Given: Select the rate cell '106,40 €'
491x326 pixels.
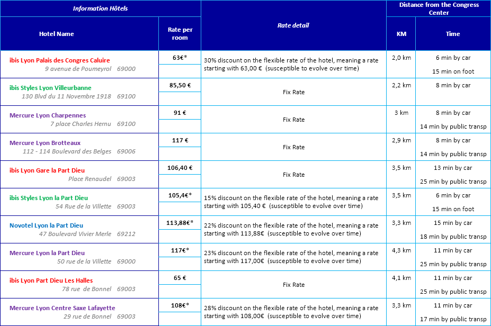Looking at the screenshot, I should point(180,168).
